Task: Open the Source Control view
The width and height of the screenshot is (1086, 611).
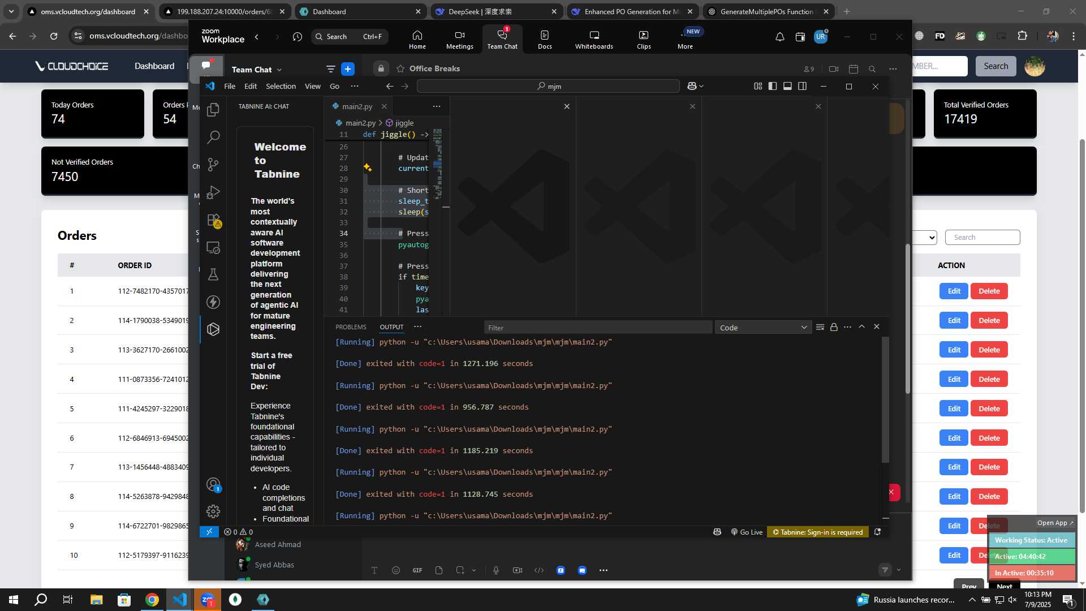Action: tap(213, 165)
